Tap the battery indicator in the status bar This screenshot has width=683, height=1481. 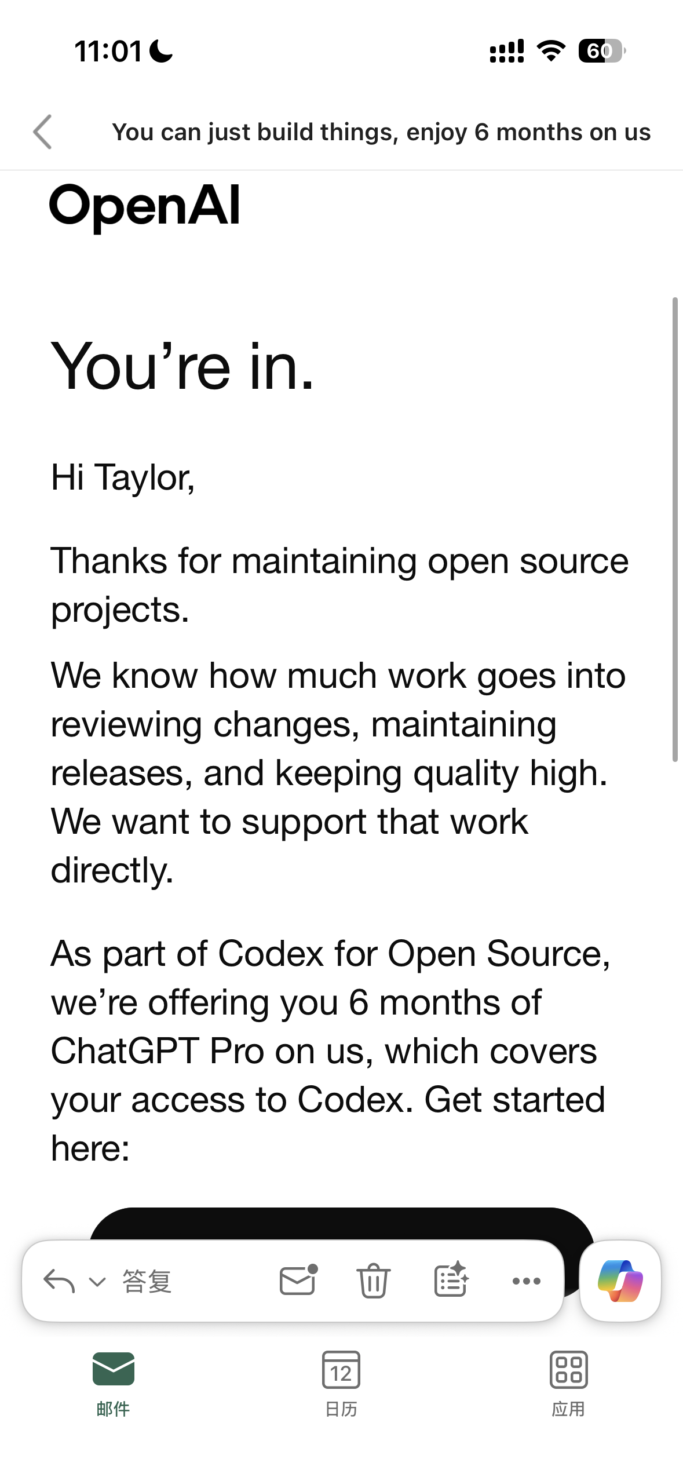(x=602, y=51)
